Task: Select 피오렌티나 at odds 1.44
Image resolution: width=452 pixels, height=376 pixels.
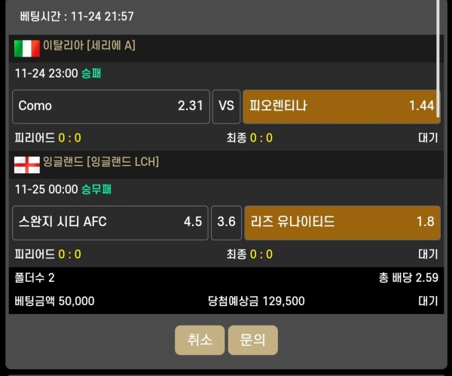Action: pyautogui.click(x=341, y=106)
